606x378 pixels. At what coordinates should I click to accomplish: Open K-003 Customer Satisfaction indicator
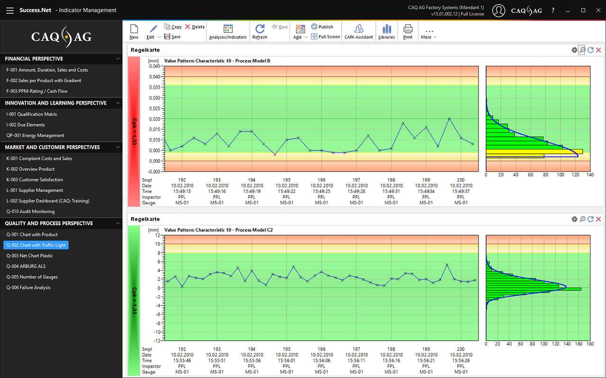[x=35, y=180]
